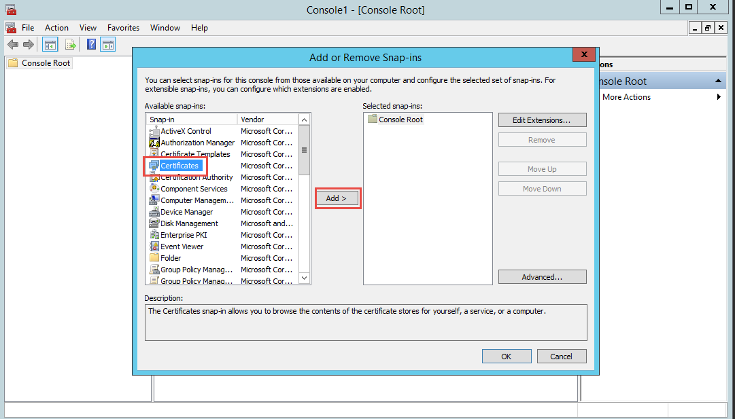735x419 pixels.
Task: Click the snap-in list scroll down arrow
Action: coord(304,278)
